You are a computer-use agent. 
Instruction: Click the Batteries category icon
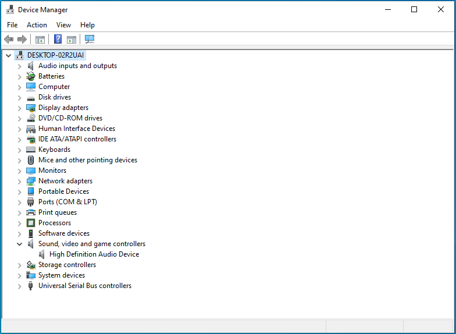click(31, 76)
